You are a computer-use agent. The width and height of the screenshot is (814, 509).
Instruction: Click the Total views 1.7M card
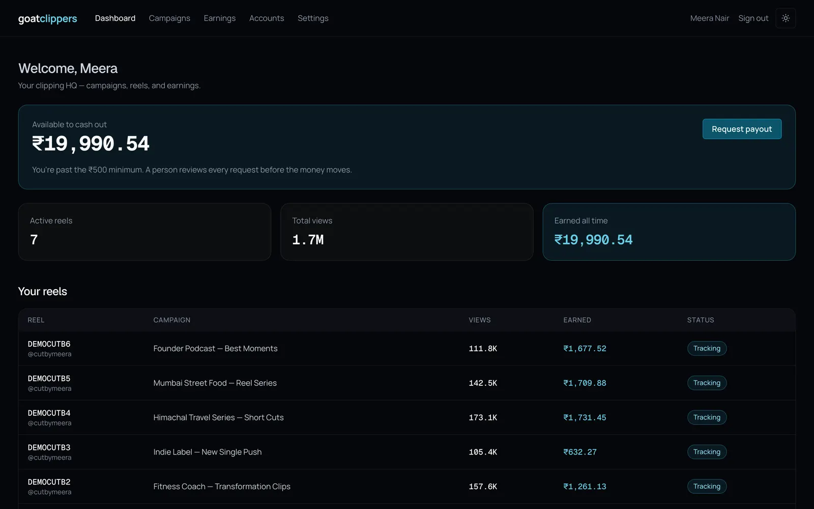click(406, 232)
